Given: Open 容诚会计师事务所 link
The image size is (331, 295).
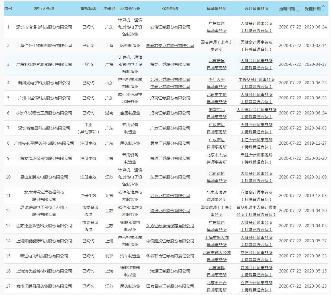Looking at the screenshot, I should click(256, 271).
